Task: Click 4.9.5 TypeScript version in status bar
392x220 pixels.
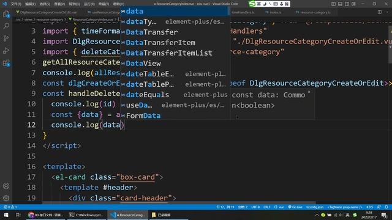Action: [x=369, y=207]
